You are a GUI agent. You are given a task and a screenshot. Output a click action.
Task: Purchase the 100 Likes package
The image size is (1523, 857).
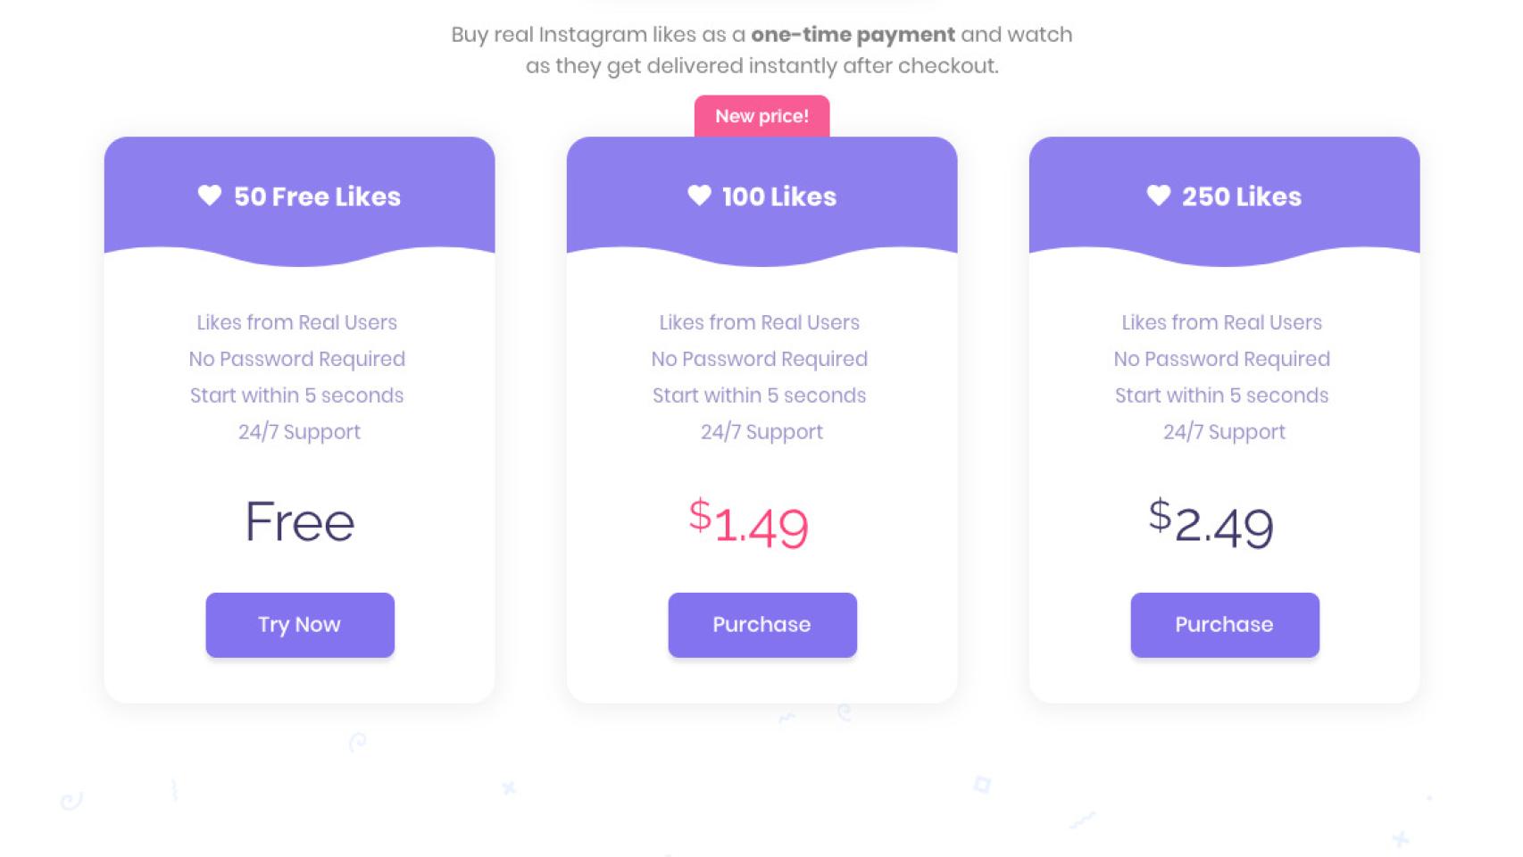(x=761, y=625)
